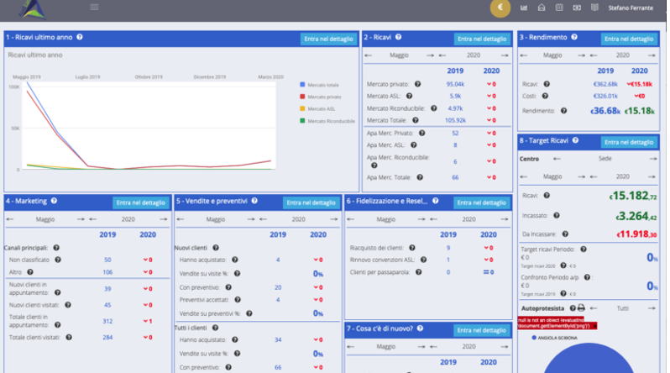Show help next to the 8 - Target Ricavi title
Image resolution: width=670 pixels, height=373 pixels.
[x=576, y=140]
